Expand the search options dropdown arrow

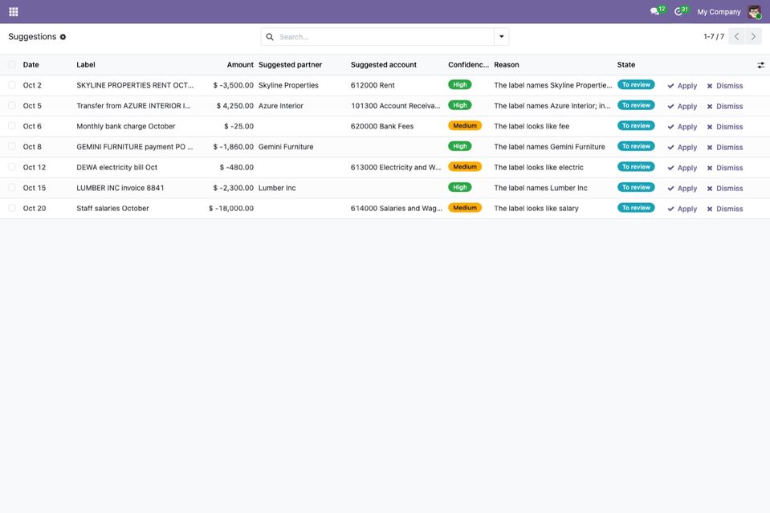[x=501, y=37]
